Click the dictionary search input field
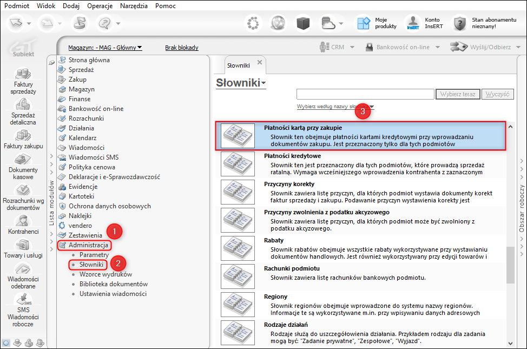This screenshot has width=527, height=349. [x=365, y=94]
